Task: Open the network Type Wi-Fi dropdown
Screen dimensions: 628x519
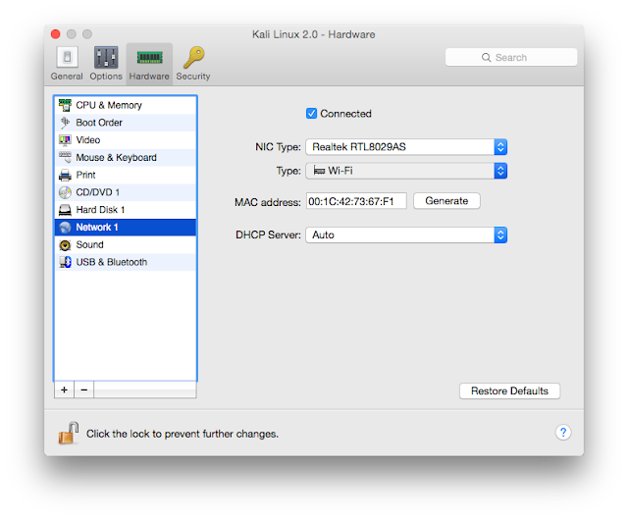Action: (x=406, y=171)
